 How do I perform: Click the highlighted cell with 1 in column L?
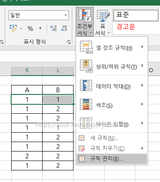pyautogui.click(x=58, y=100)
